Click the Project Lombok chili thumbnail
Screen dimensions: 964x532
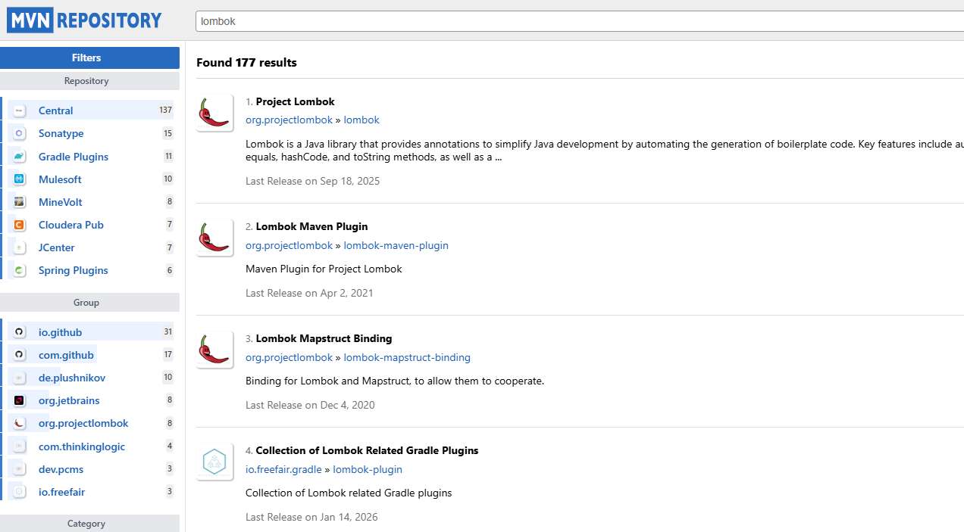click(x=214, y=113)
